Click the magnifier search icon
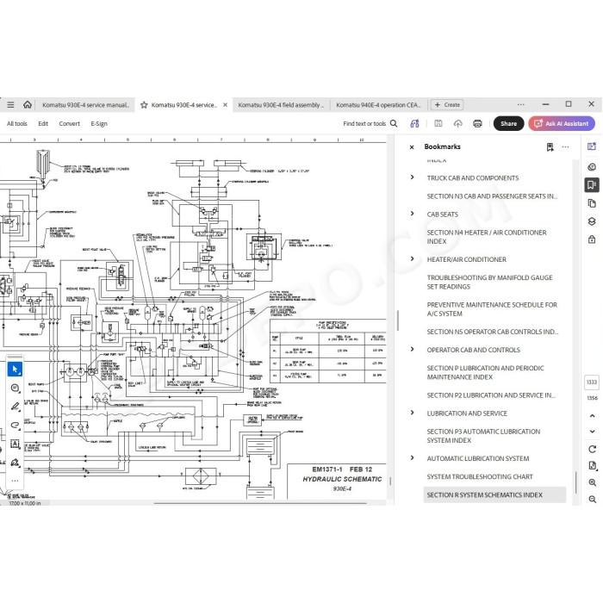603x603 pixels. [x=394, y=123]
